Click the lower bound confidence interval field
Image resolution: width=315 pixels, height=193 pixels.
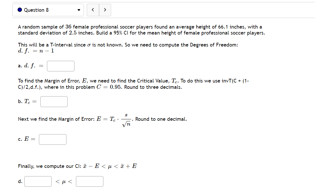coord(38,181)
